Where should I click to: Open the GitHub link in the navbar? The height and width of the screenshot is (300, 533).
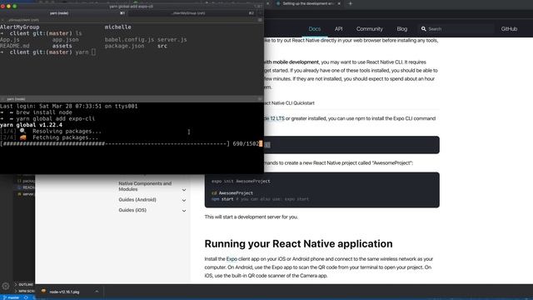509,29
